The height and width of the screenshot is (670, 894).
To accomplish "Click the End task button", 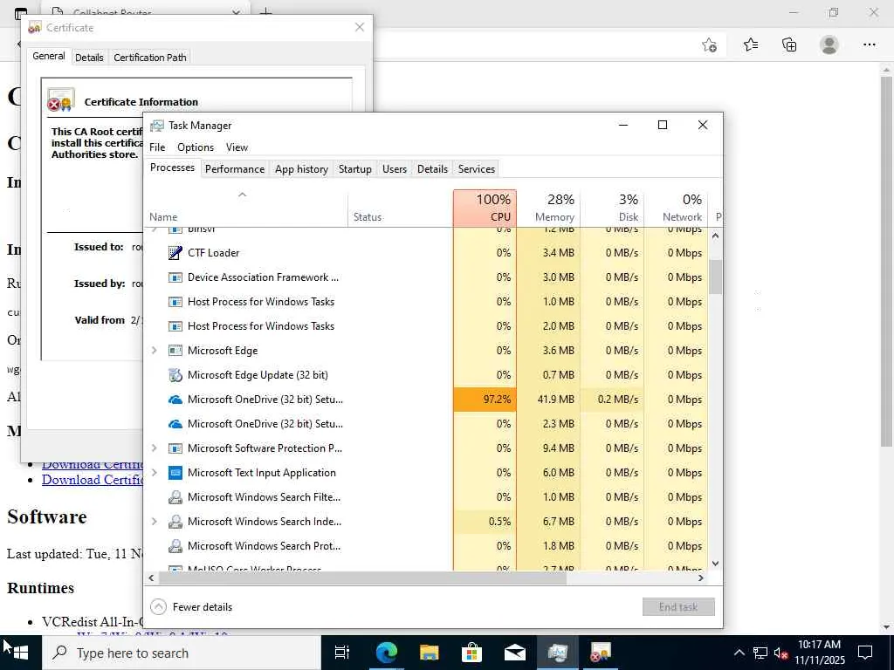I will 678,607.
